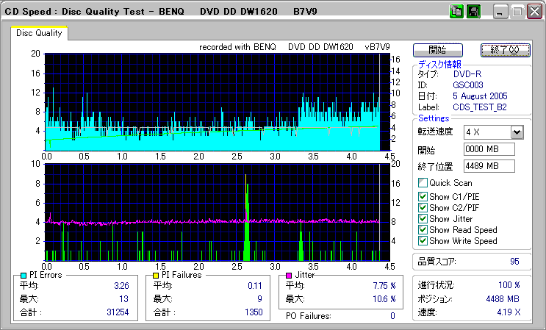This screenshot has height=330, width=546.
Task: Click the quality score value 95
Action: pos(514,262)
